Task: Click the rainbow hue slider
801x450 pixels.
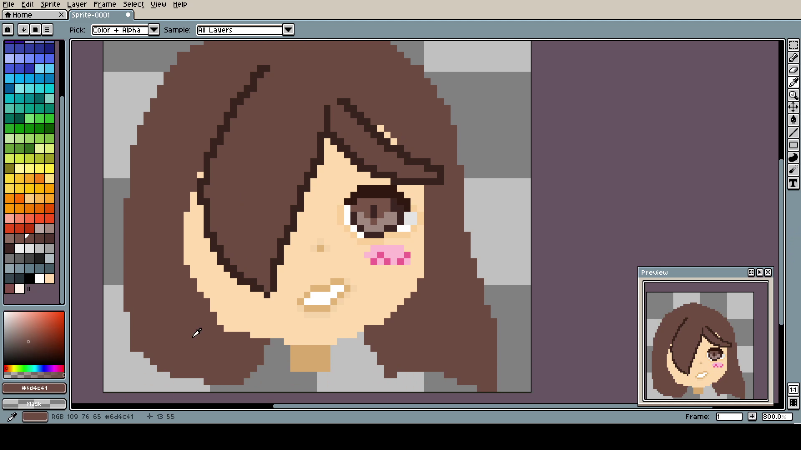Action: point(34,368)
